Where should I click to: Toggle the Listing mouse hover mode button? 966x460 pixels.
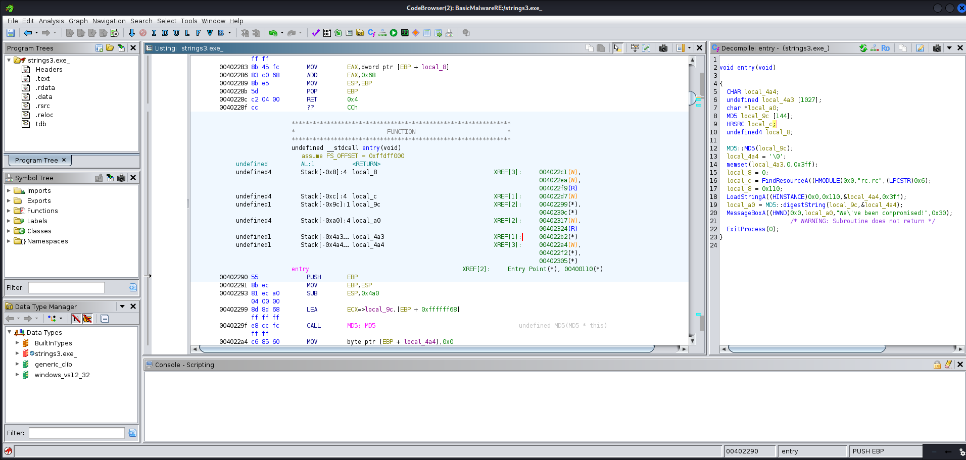tap(617, 48)
